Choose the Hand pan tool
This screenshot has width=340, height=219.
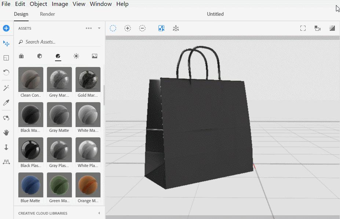point(6,132)
